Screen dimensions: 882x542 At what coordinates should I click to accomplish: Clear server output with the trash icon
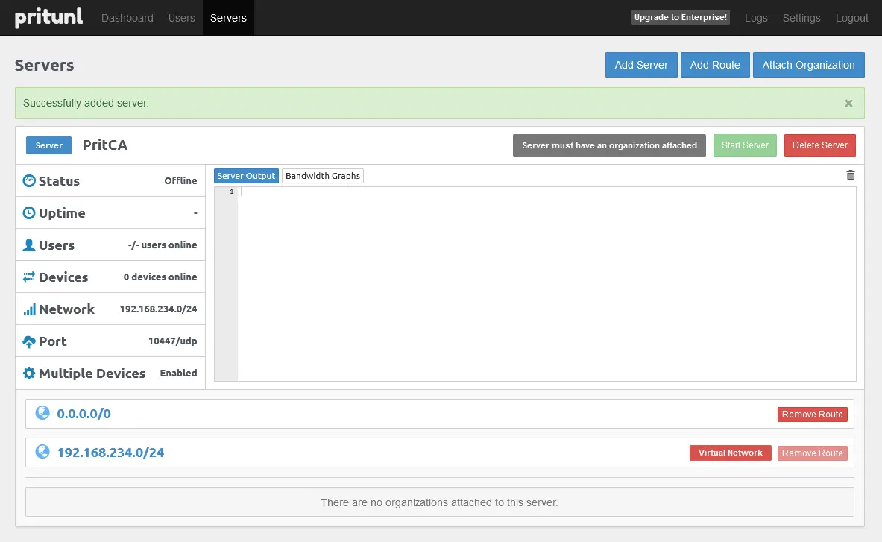[851, 175]
